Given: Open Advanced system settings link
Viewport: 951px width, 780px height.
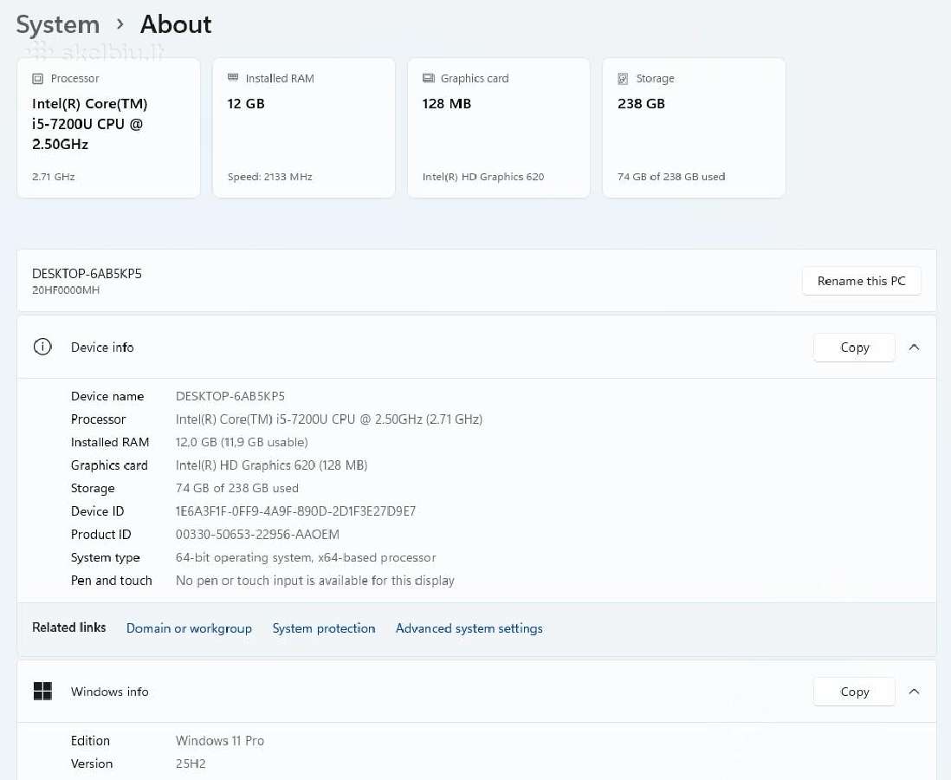Looking at the screenshot, I should (x=469, y=628).
